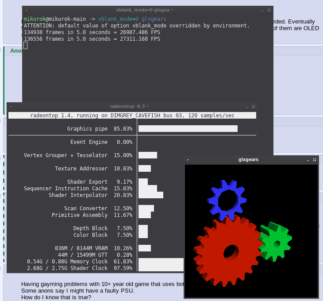Click minimize dot in glxgears window

point(308,161)
